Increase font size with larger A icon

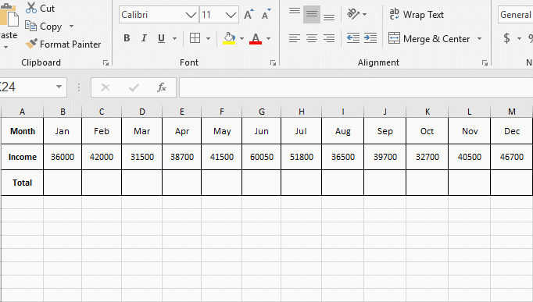tap(249, 14)
